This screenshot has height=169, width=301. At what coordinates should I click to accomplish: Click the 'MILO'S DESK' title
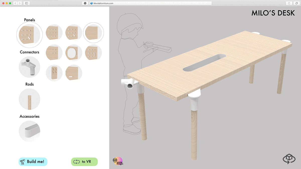click(273, 13)
